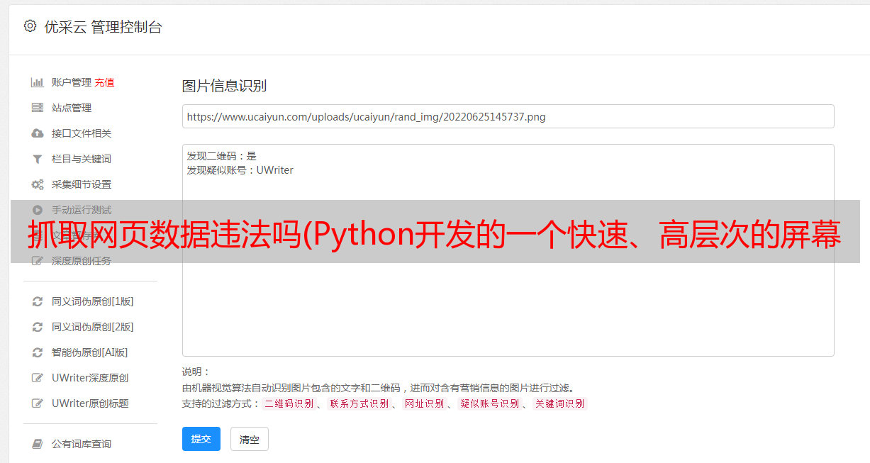Click the 二维码识别 filter tag
The image size is (870, 463).
point(289,403)
